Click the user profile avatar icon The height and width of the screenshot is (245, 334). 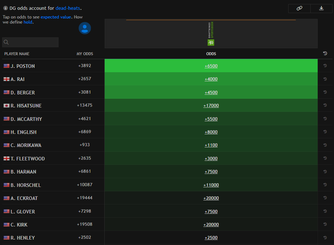point(85,28)
